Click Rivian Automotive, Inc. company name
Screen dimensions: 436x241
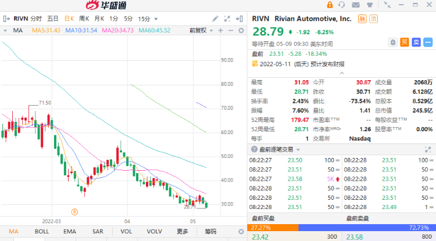(x=313, y=19)
